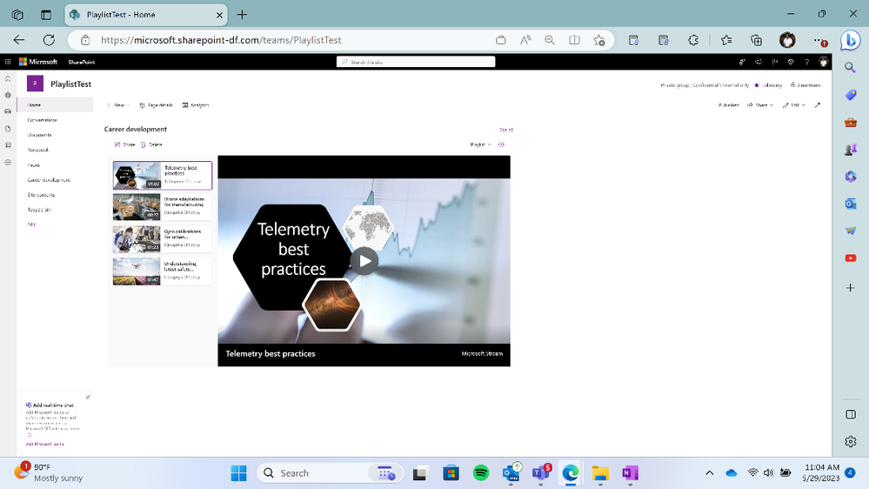Refresh the browser page
Viewport: 869px width, 489px height.
click(49, 40)
